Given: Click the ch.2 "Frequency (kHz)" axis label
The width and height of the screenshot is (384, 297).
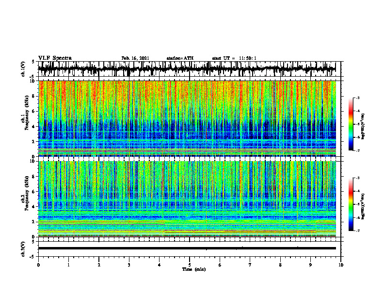Looking at the screenshot, I should (26, 193).
